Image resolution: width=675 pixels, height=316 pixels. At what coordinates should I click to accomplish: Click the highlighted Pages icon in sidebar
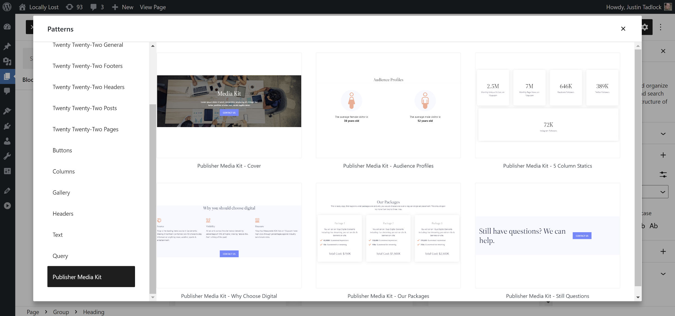[x=7, y=76]
